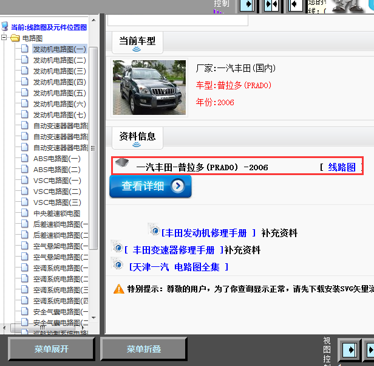Open 安全气囊电路图(一
The image size is (374, 366).
(61, 312)
